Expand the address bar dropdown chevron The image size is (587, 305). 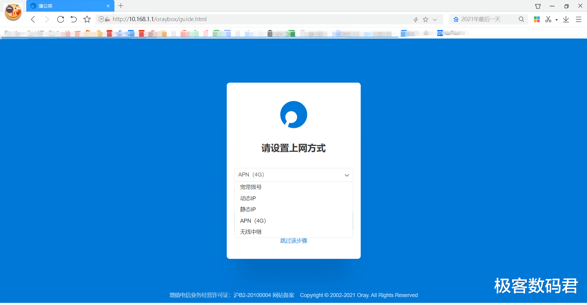click(435, 20)
